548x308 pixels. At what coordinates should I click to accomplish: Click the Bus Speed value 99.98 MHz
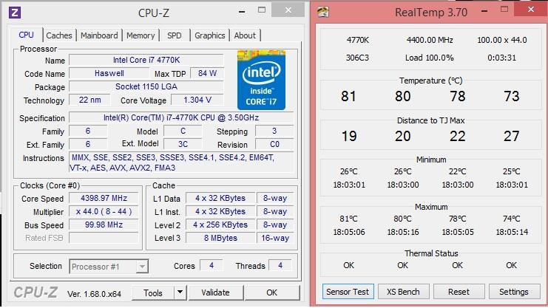click(x=104, y=225)
